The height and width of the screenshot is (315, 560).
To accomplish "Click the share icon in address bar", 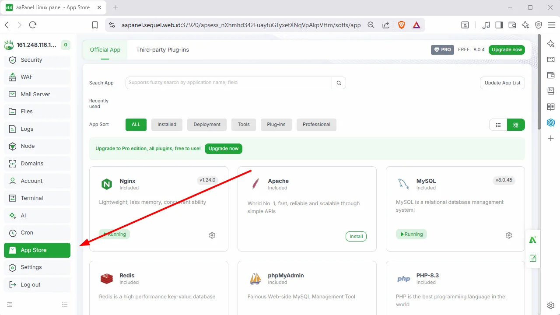I will [x=386, y=25].
